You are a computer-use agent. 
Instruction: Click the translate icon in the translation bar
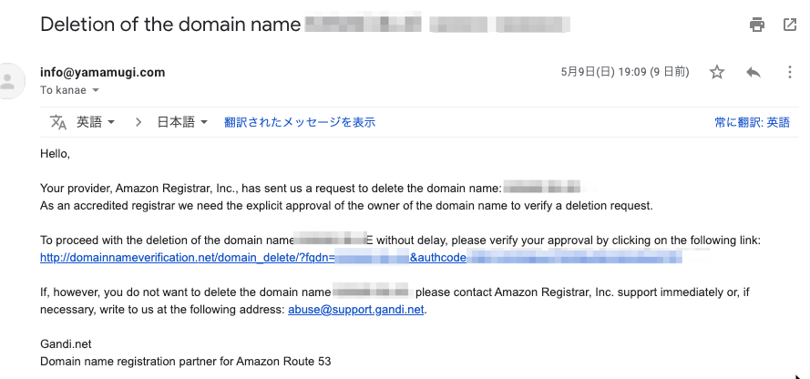58,122
